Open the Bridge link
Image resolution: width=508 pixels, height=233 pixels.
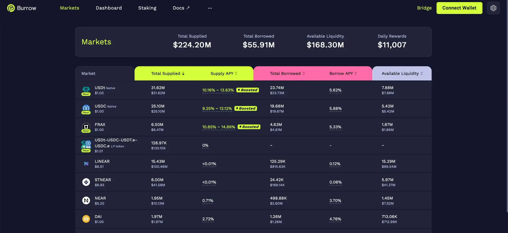[424, 8]
